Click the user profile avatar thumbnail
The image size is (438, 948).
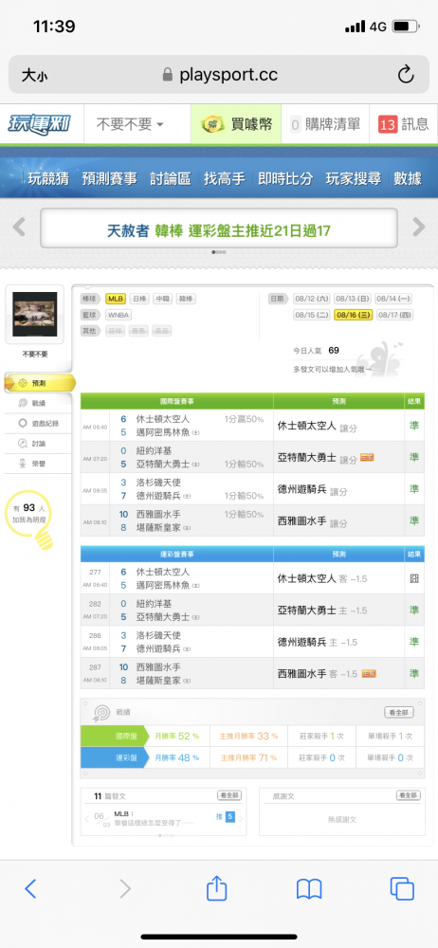coord(35,315)
